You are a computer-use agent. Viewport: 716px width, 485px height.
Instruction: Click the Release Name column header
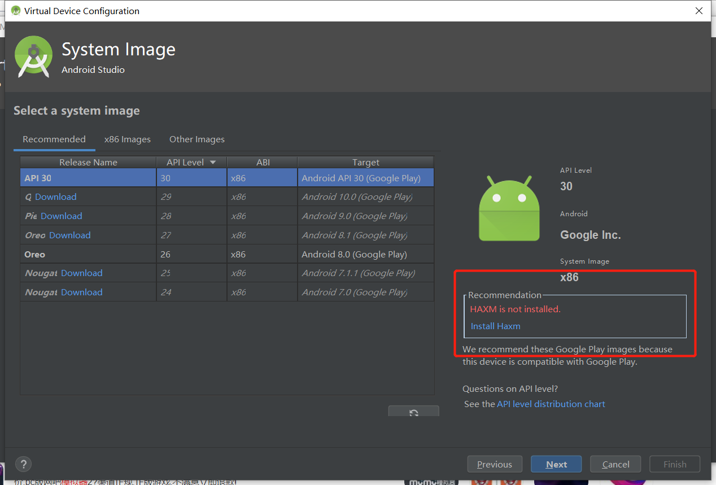88,162
